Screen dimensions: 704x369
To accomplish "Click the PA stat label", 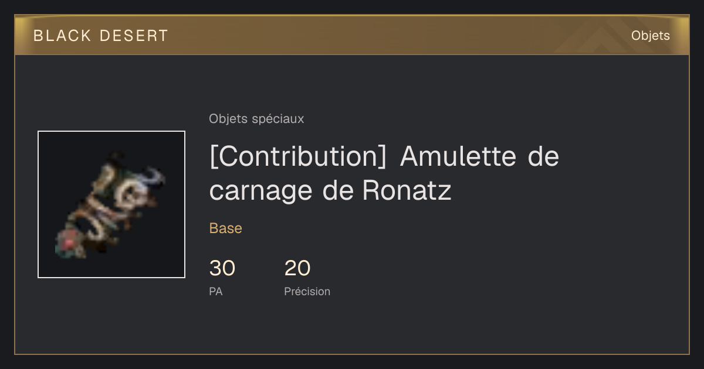I will [x=216, y=291].
